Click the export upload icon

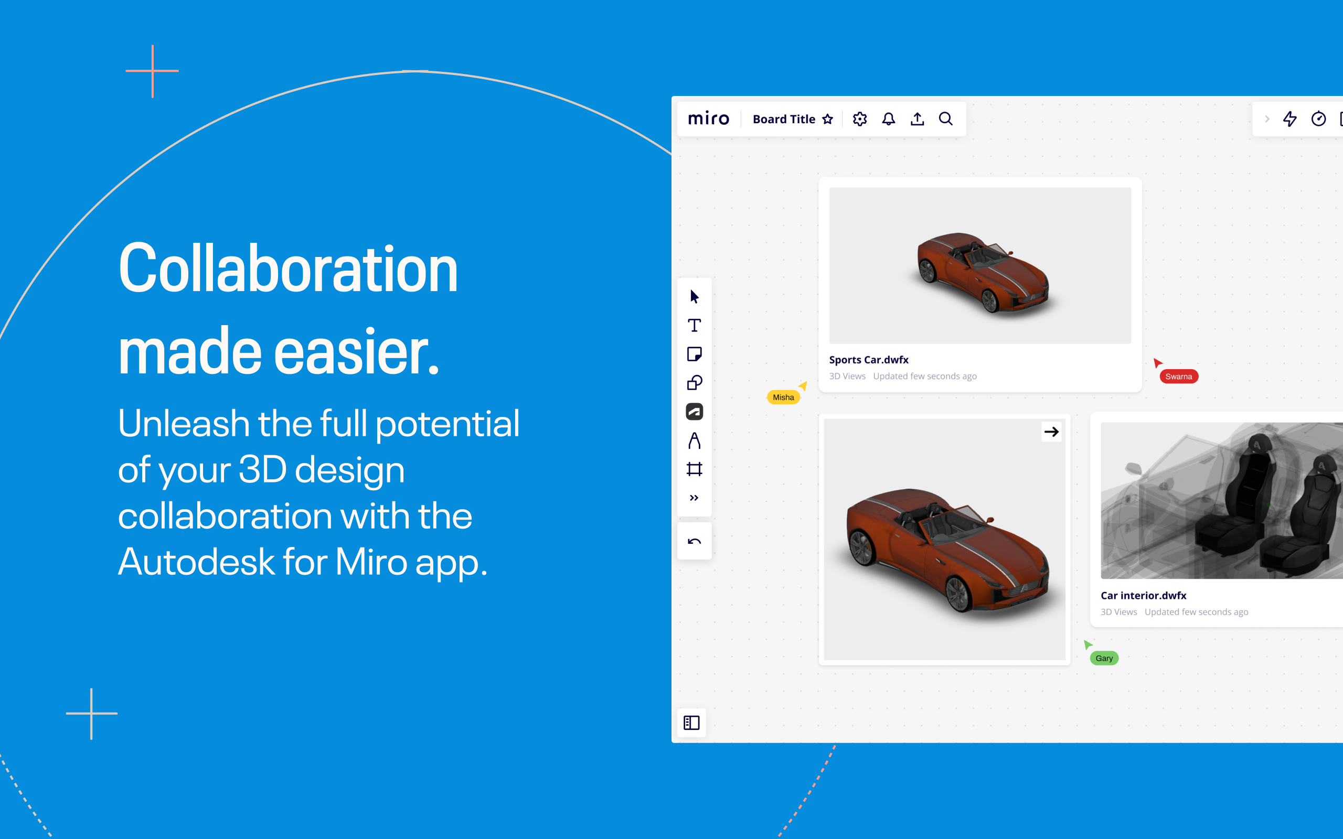[x=918, y=120]
